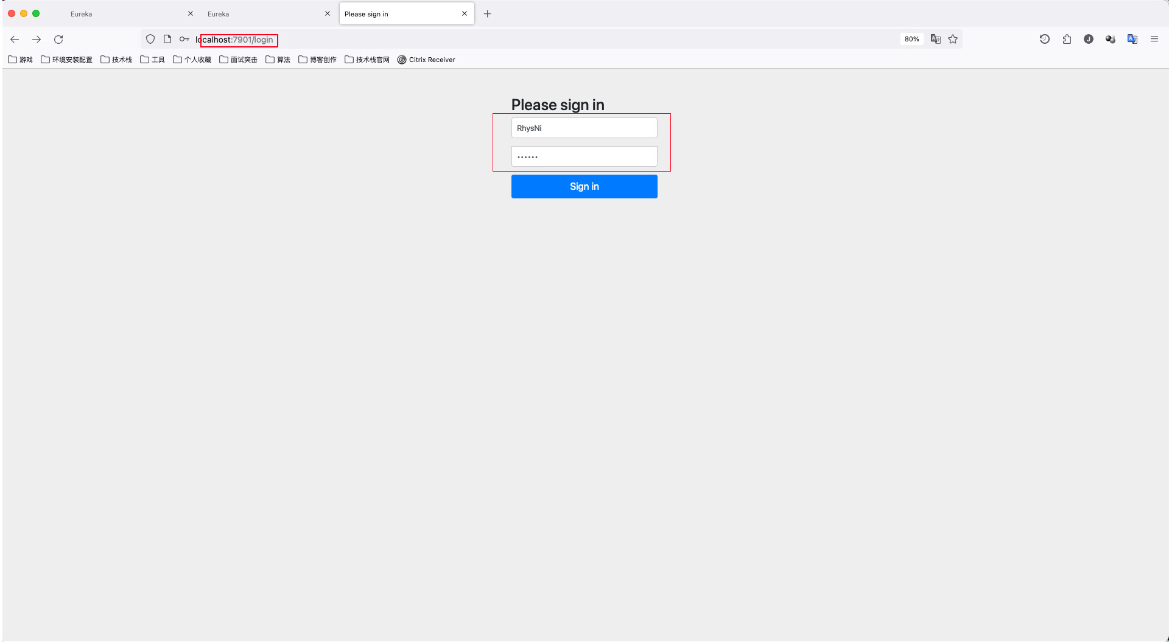Reload the current page
This screenshot has height=642, width=1169.
pyautogui.click(x=58, y=40)
